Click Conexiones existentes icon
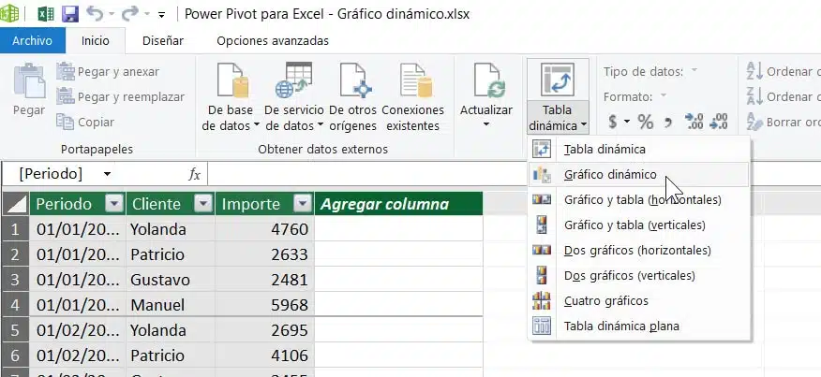 (416, 80)
